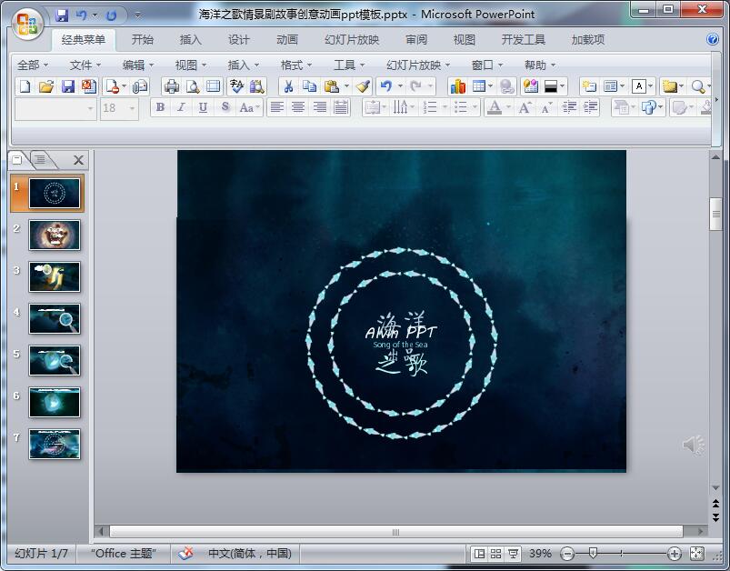Open Print Preview from the toolbar

point(193,86)
